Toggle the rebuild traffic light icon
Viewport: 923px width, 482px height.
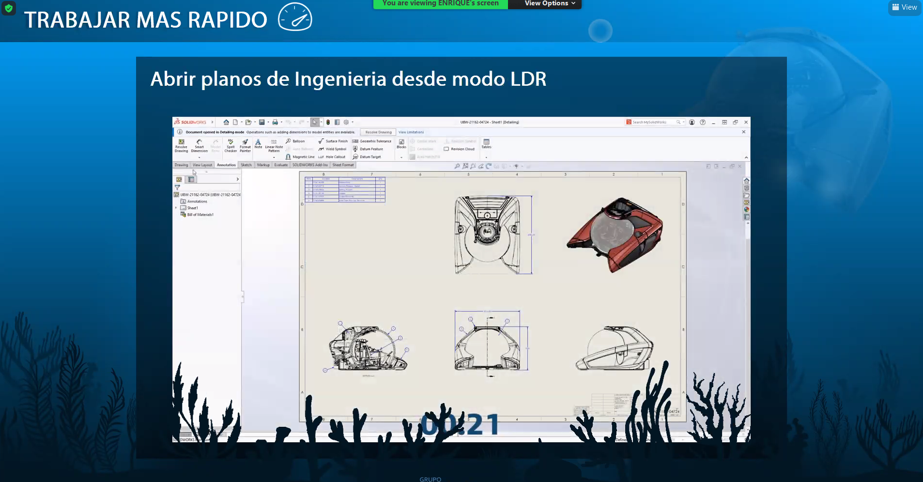328,122
